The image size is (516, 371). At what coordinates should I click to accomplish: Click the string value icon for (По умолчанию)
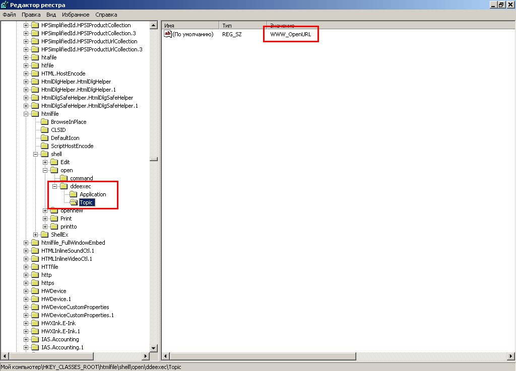click(x=168, y=34)
